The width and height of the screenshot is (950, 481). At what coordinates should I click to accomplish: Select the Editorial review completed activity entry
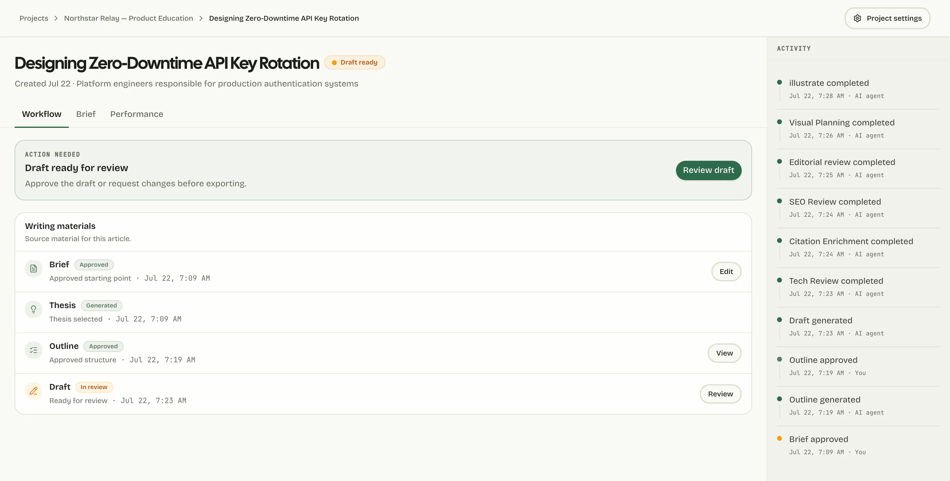pyautogui.click(x=859, y=168)
